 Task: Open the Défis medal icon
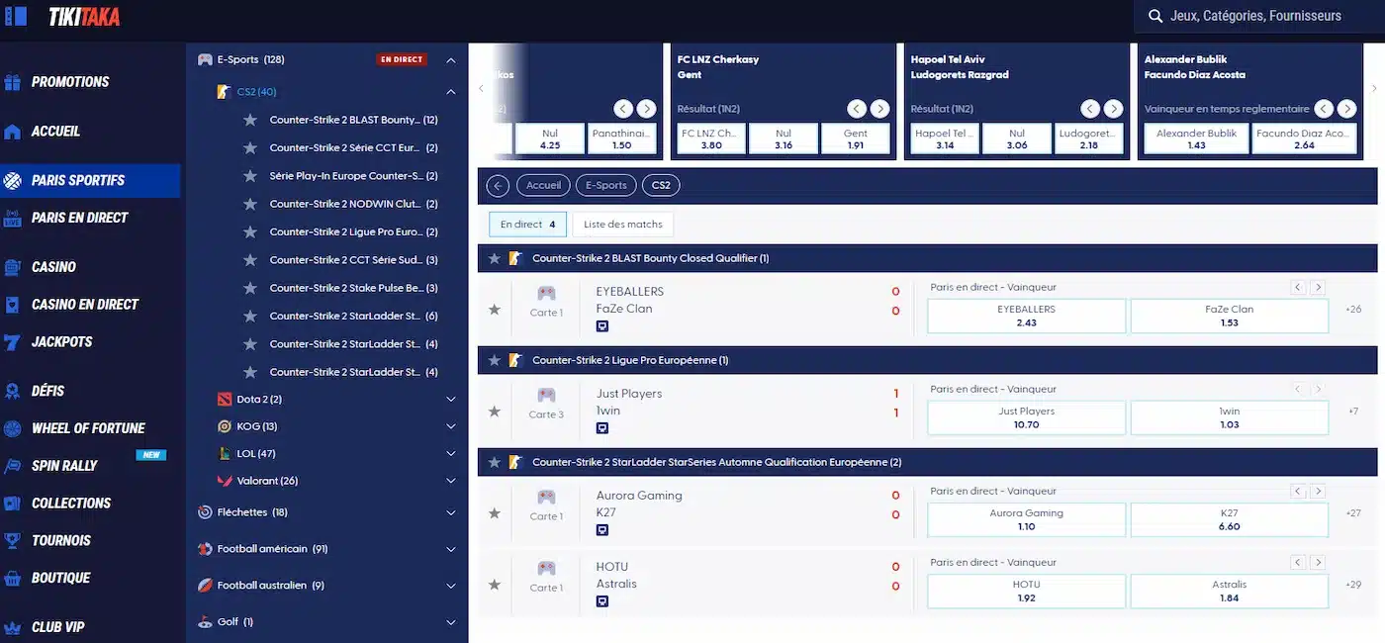pyautogui.click(x=12, y=392)
